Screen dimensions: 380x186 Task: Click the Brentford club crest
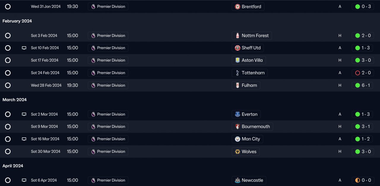237,7
